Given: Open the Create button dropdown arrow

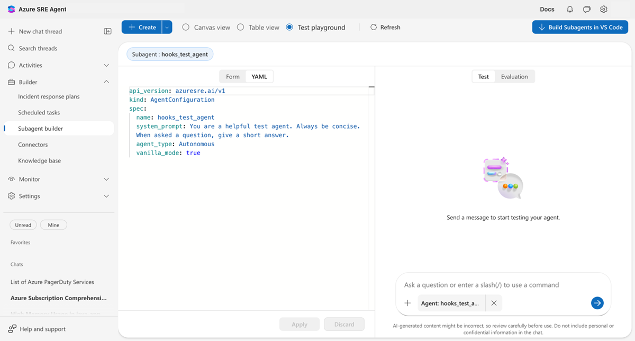Looking at the screenshot, I should pyautogui.click(x=167, y=27).
